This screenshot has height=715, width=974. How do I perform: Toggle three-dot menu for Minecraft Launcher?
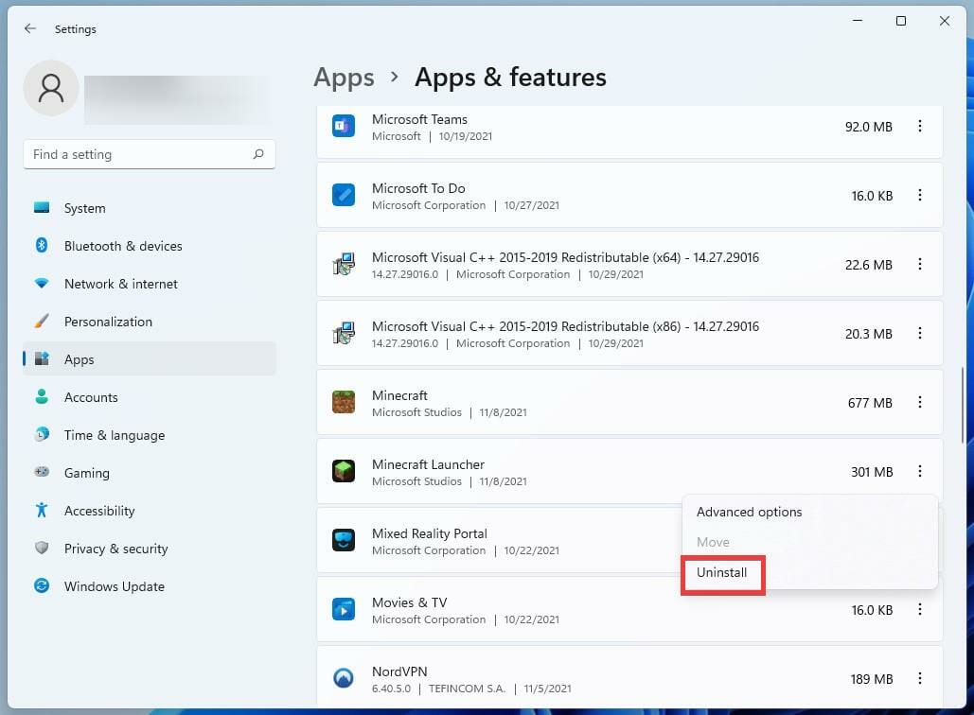click(919, 471)
